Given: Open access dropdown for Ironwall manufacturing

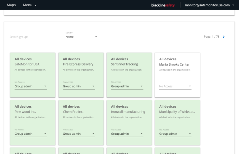Looking at the screenshot, I should click(x=127, y=134).
